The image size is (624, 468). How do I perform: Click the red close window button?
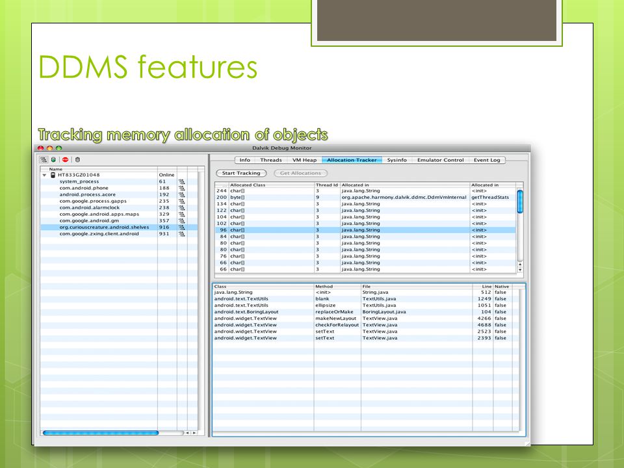pos(40,148)
